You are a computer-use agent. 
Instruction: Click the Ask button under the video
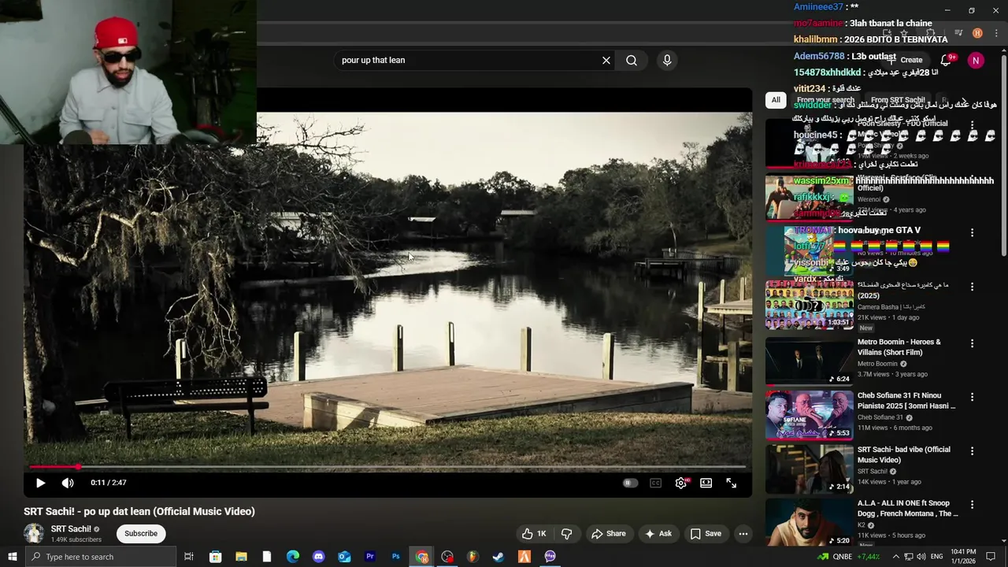click(x=658, y=533)
